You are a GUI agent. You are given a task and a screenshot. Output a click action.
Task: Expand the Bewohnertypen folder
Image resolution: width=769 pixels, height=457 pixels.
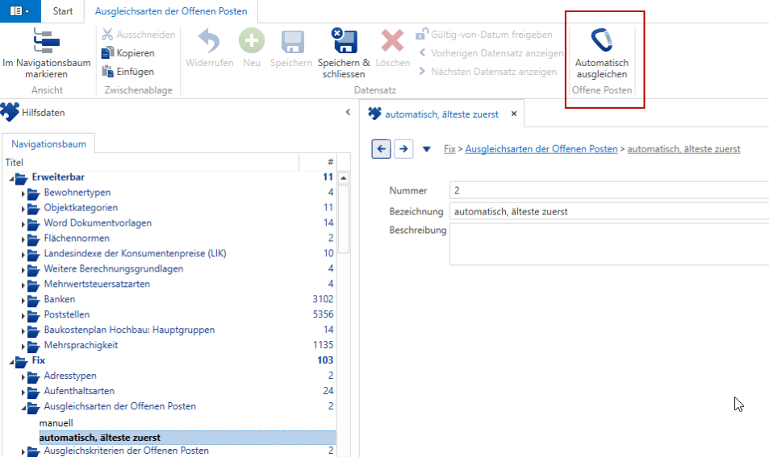point(23,193)
